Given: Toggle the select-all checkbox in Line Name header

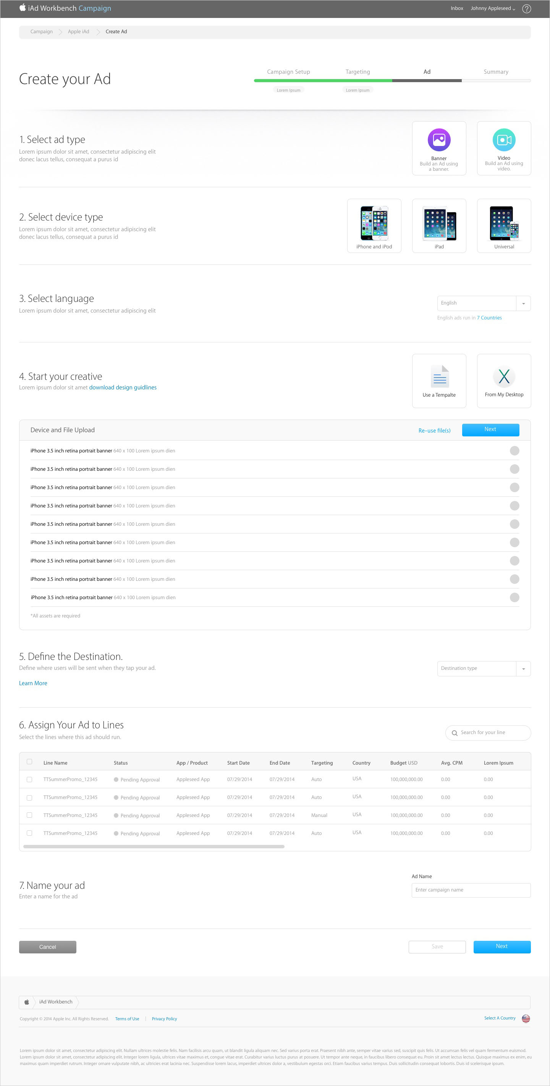Looking at the screenshot, I should (x=29, y=761).
